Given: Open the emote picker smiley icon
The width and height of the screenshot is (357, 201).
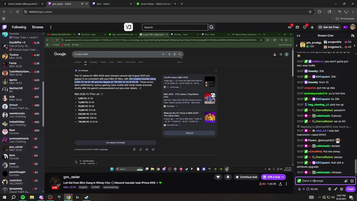Looking at the screenshot, I should coord(352,181).
